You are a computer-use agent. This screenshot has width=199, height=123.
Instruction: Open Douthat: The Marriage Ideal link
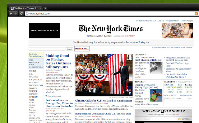(177, 64)
